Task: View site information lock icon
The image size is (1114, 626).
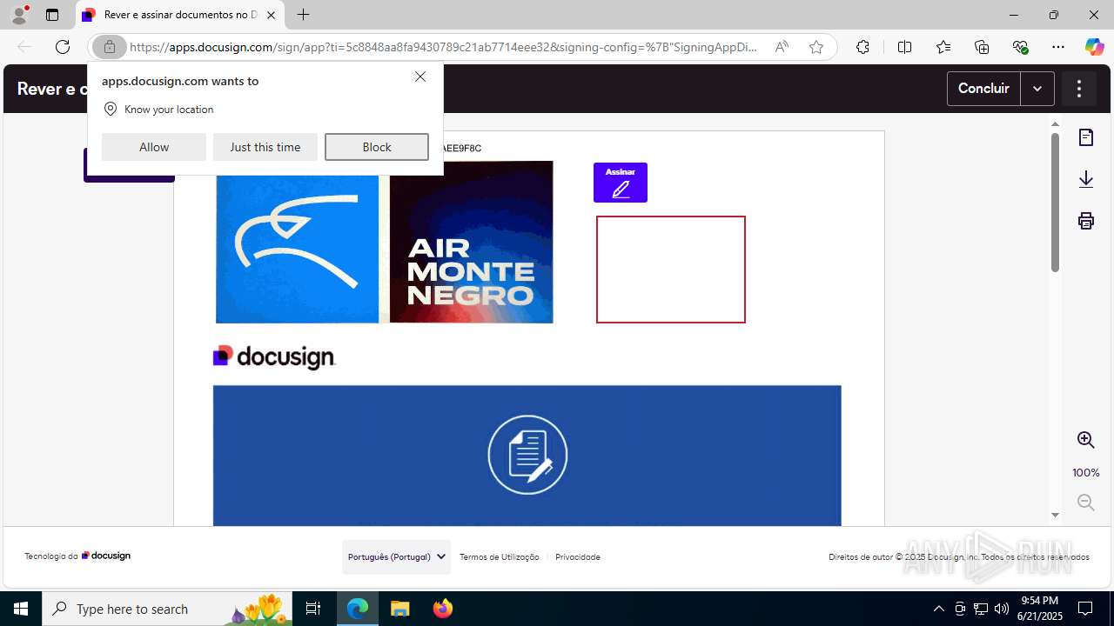Action: 110,47
